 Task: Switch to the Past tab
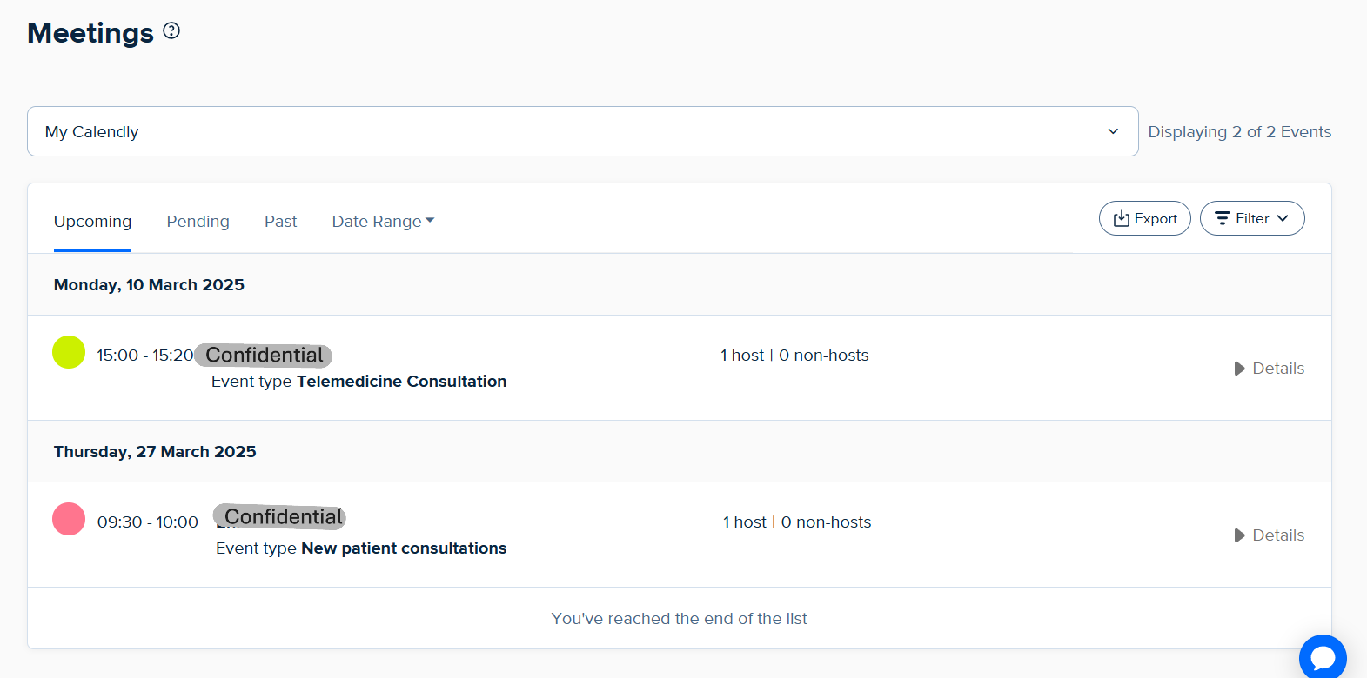pos(280,222)
